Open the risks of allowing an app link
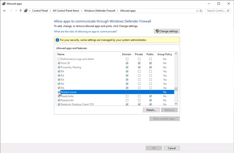 pos(85,31)
